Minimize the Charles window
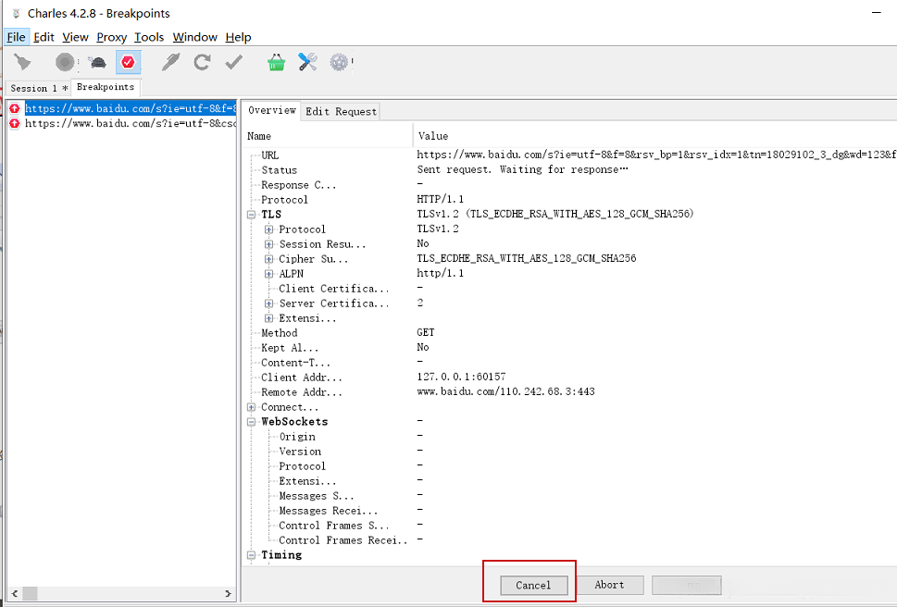Image resolution: width=897 pixels, height=607 pixels. pos(877,13)
